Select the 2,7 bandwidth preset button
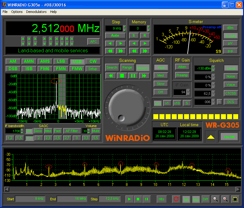This screenshot has width=244, height=208. click(67, 138)
